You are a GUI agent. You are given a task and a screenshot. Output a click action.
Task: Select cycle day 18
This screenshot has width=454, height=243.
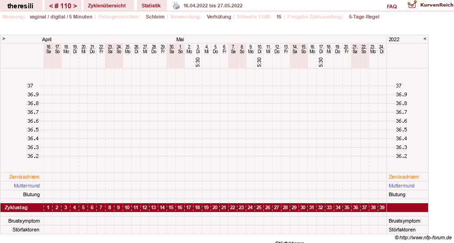pos(198,208)
